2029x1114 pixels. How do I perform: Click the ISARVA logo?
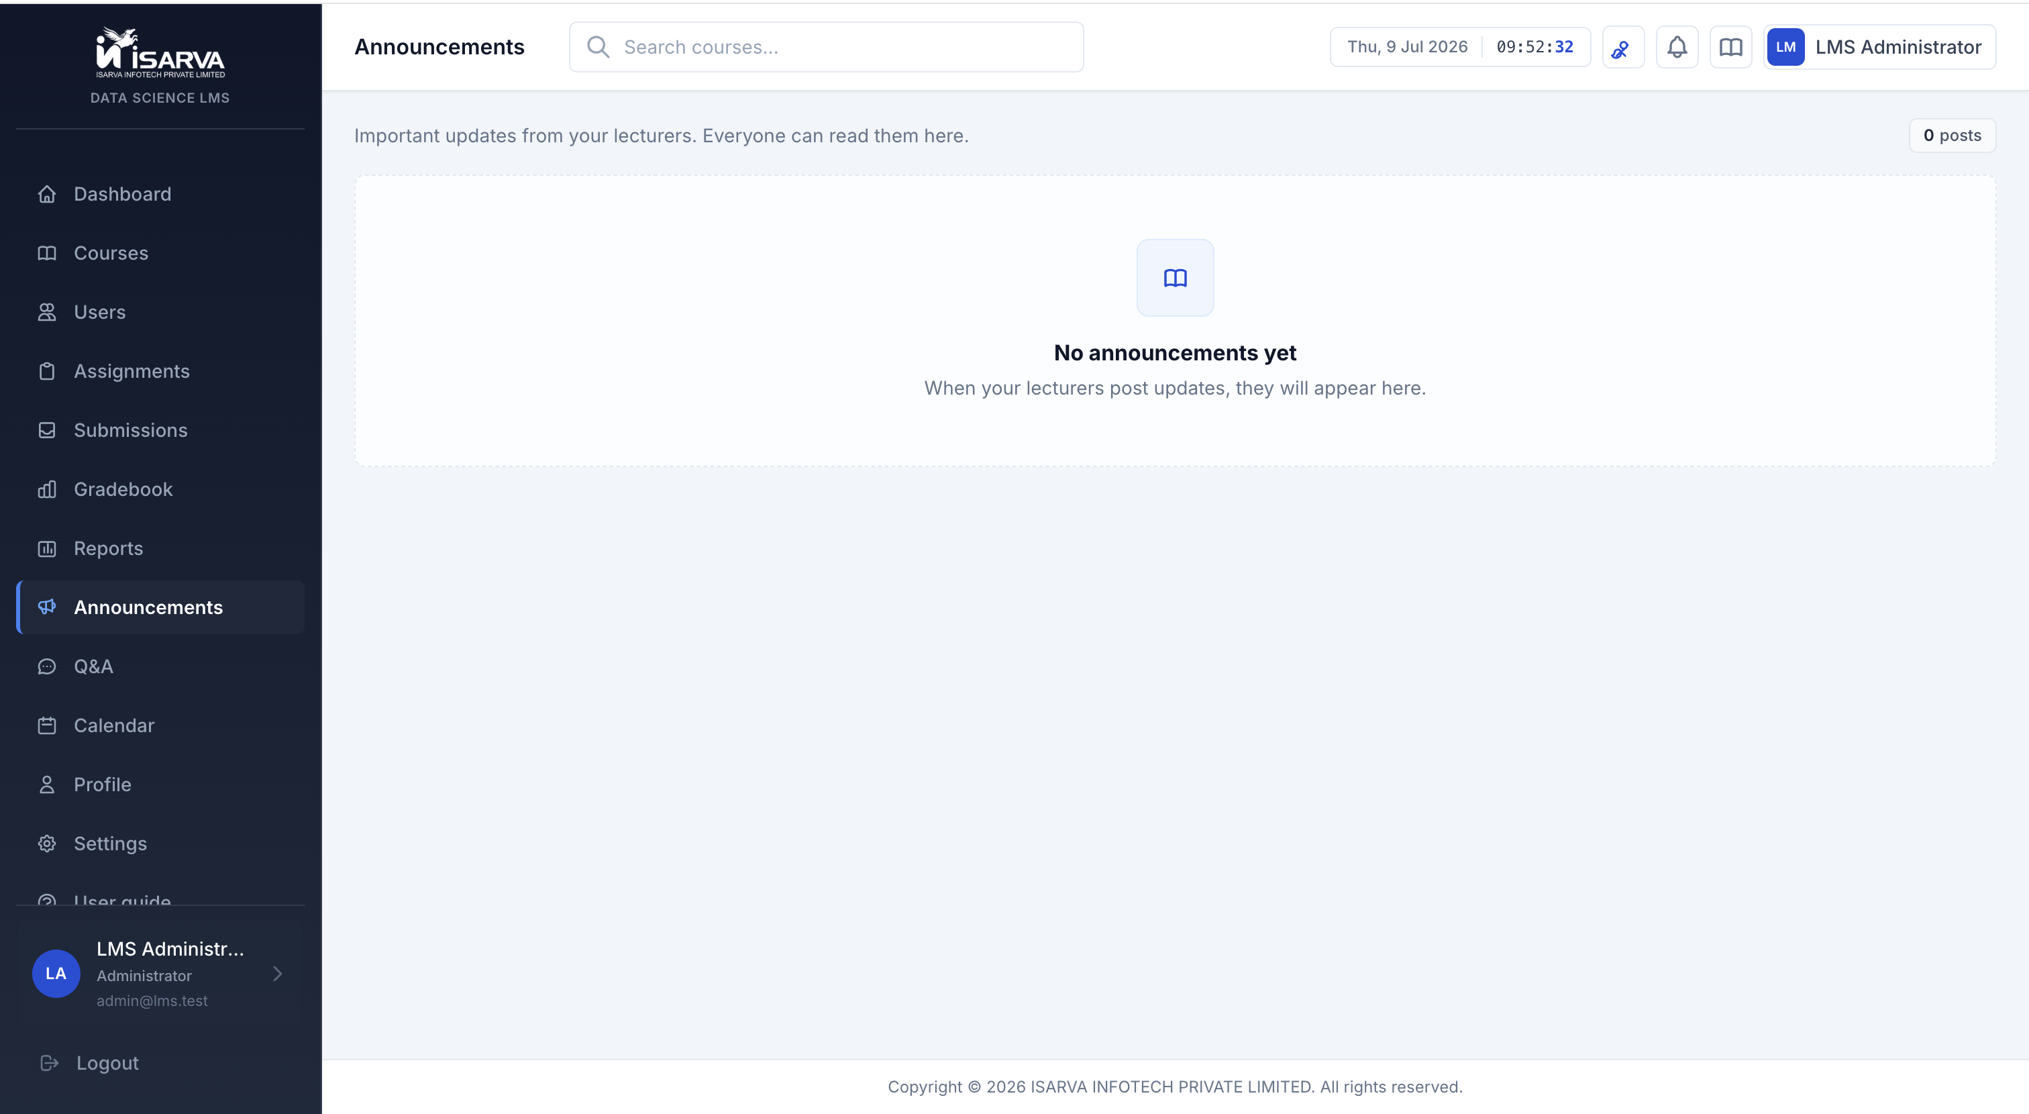click(160, 53)
